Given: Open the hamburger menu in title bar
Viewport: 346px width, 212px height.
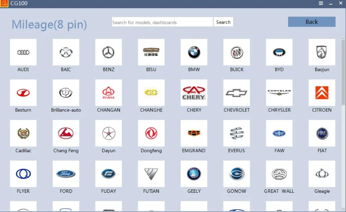Looking at the screenshot, I should pos(321,3).
